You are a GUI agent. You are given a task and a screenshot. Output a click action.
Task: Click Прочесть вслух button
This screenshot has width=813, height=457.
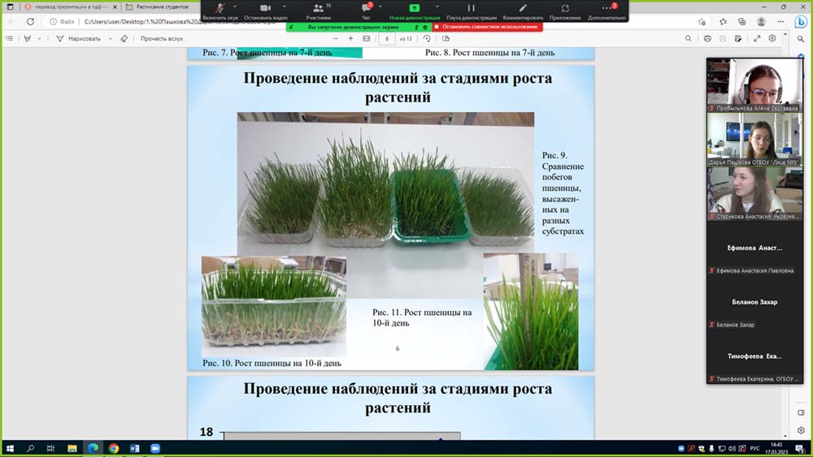tap(162, 38)
